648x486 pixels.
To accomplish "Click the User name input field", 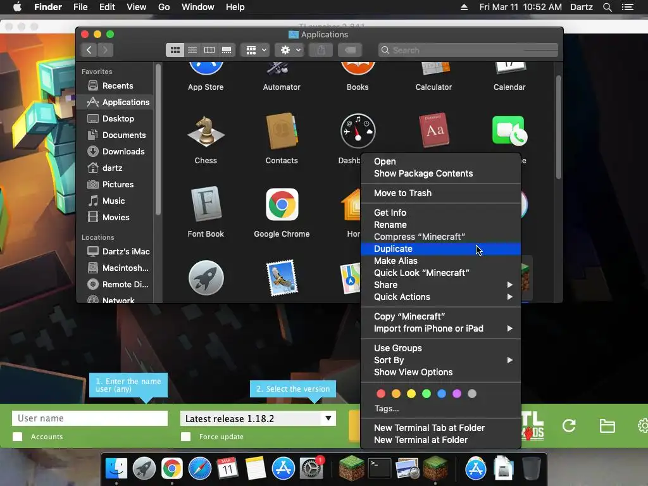I will (x=90, y=418).
